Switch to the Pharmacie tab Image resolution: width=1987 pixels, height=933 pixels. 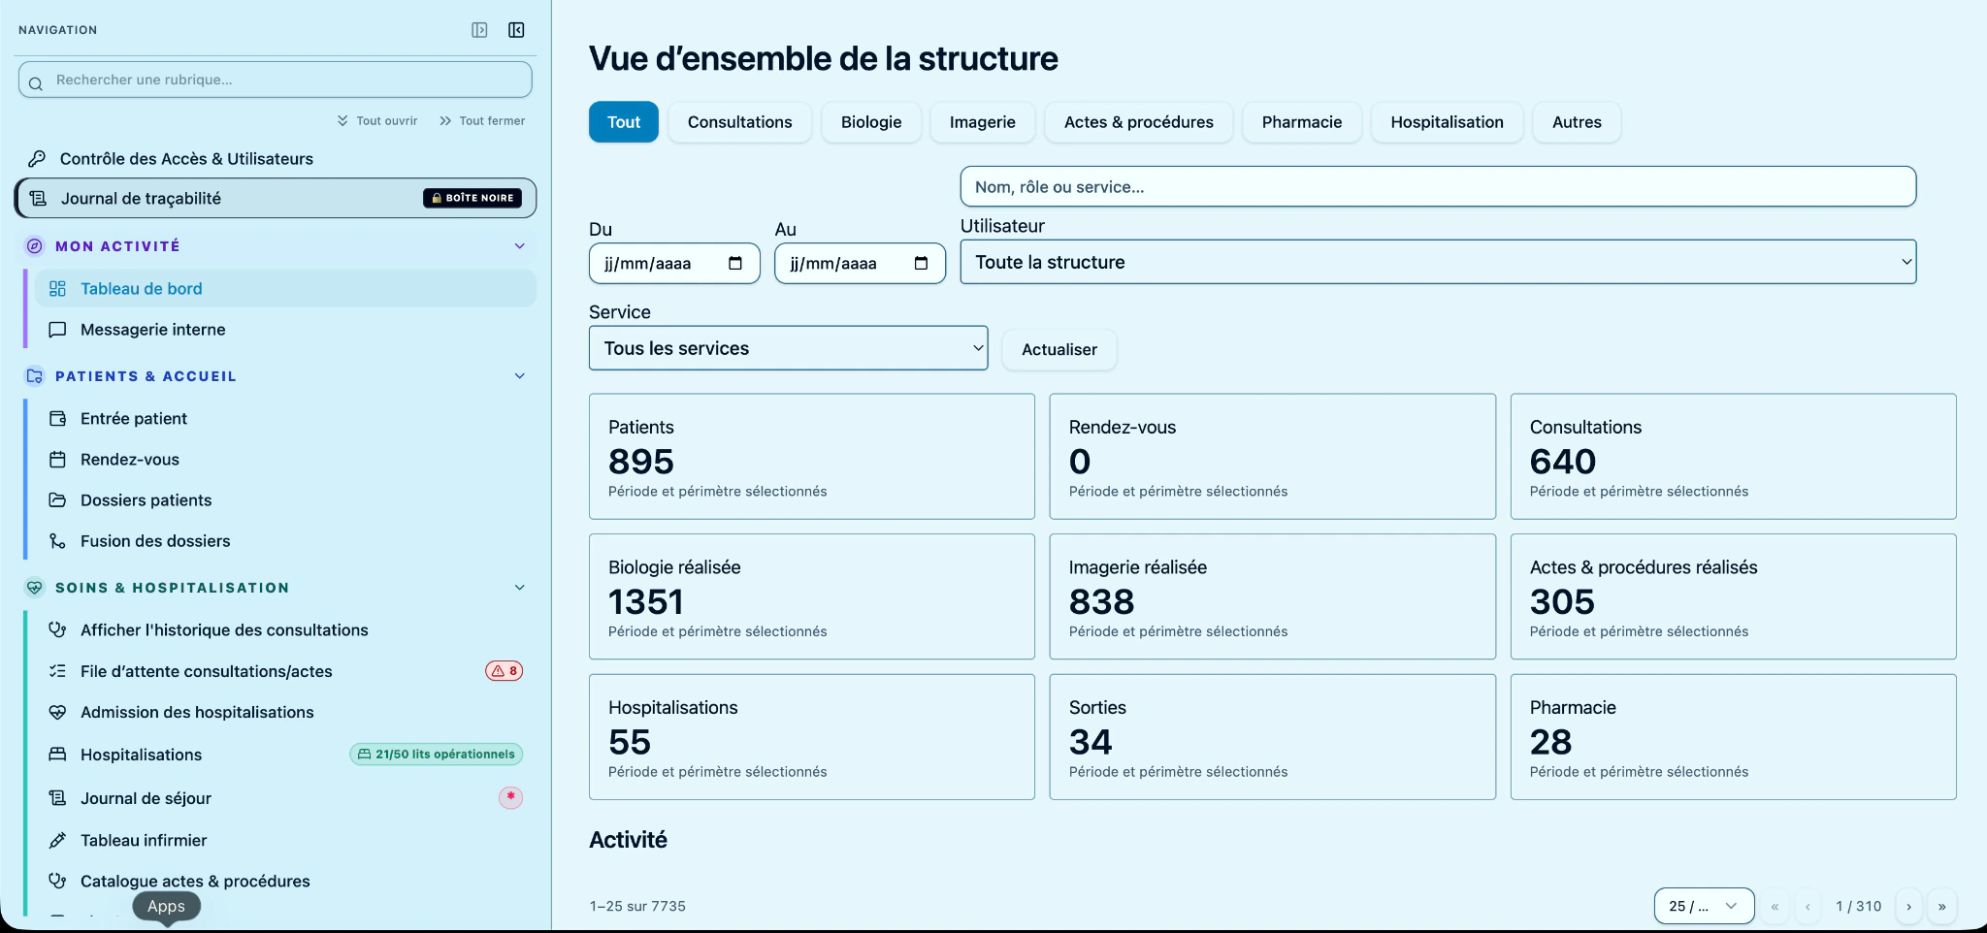pos(1302,122)
